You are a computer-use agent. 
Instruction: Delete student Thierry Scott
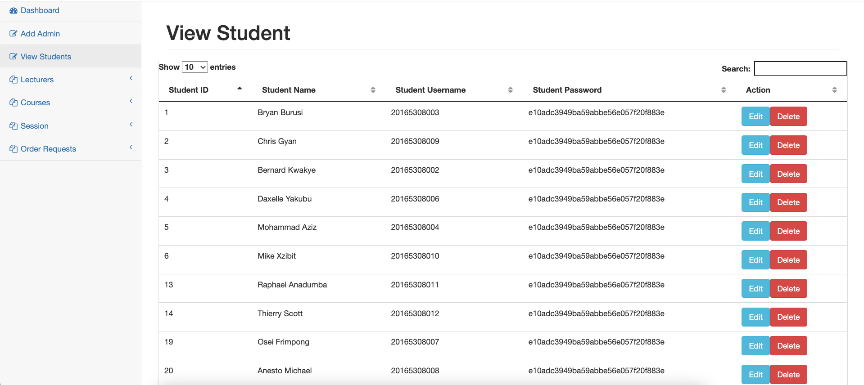pyautogui.click(x=788, y=317)
